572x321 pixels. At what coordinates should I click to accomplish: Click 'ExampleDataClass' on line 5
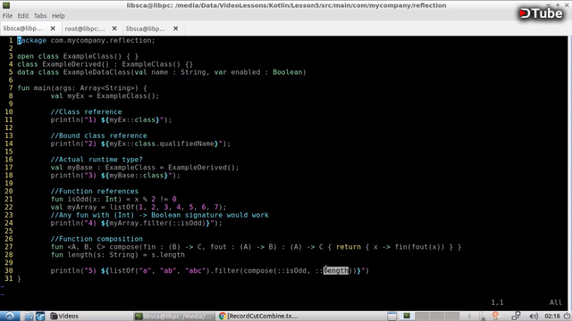point(97,72)
